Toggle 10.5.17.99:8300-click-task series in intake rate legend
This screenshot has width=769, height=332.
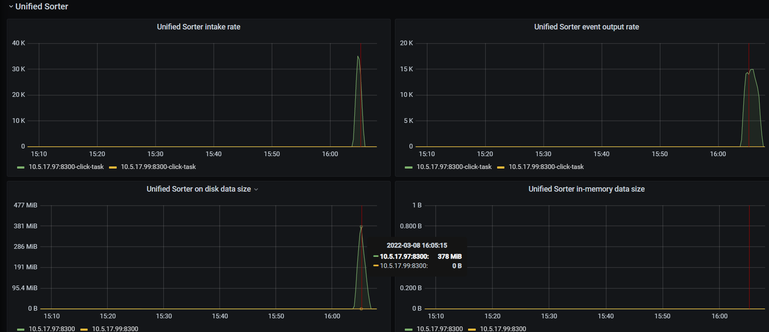(158, 167)
